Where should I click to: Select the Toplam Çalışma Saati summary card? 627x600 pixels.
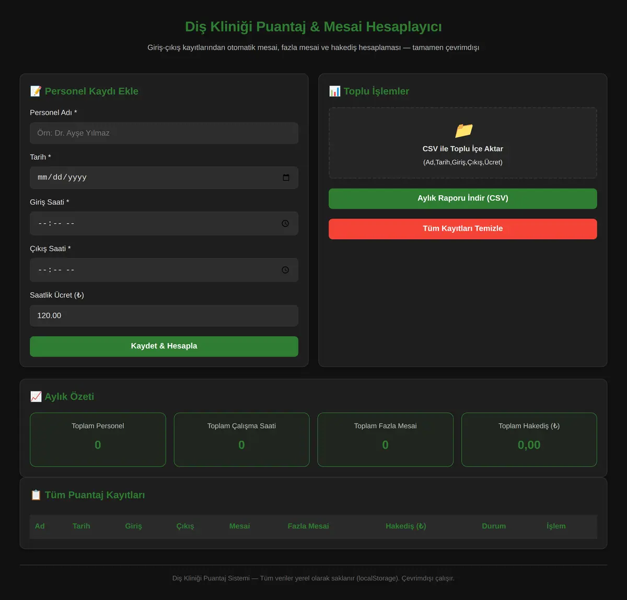[241, 440]
